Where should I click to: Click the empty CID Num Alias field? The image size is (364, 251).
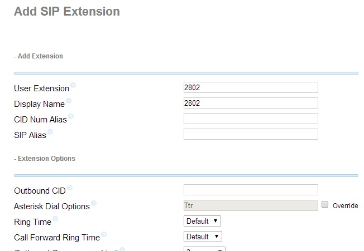coord(251,119)
